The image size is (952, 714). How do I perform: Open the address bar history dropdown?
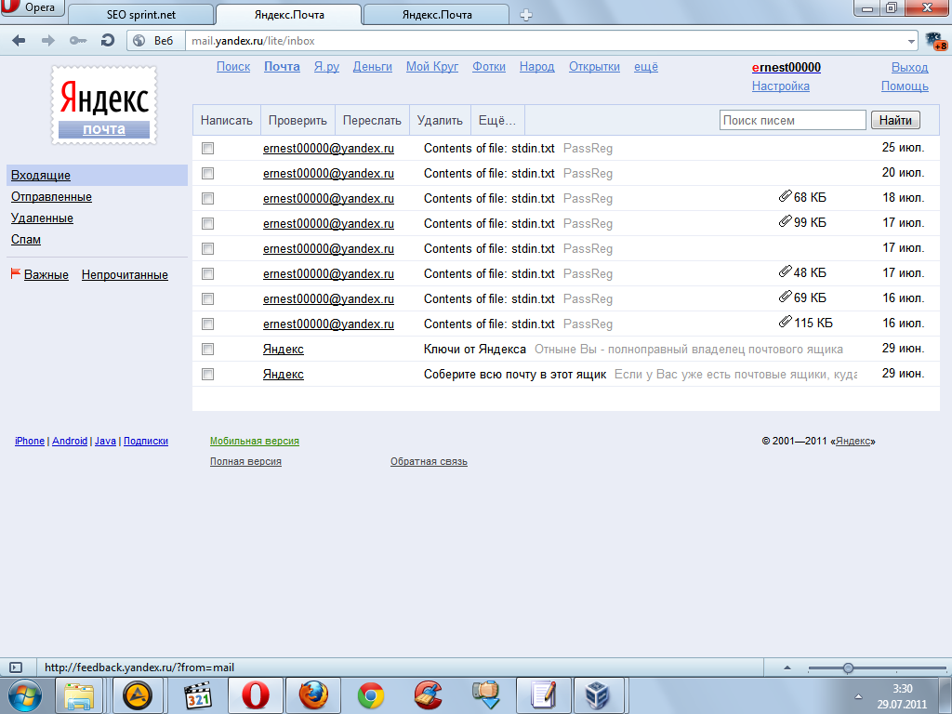[x=911, y=41]
